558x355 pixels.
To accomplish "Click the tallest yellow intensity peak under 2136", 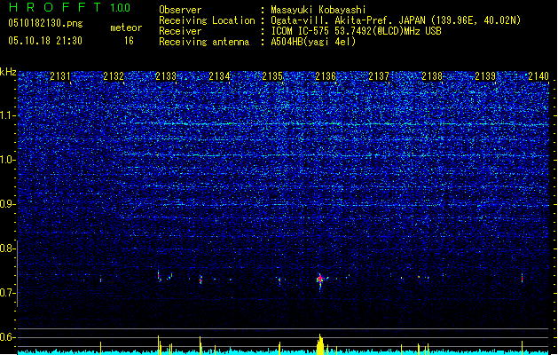I will (320, 344).
